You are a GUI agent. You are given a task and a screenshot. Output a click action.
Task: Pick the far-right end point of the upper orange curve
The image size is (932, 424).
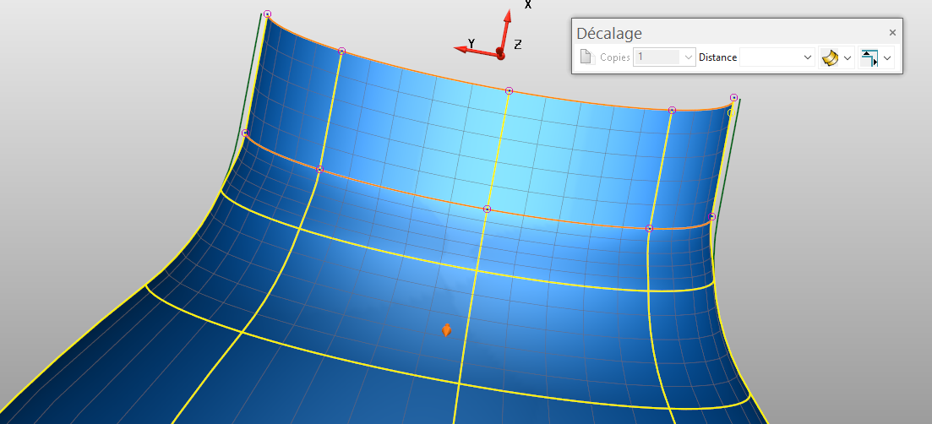(733, 98)
